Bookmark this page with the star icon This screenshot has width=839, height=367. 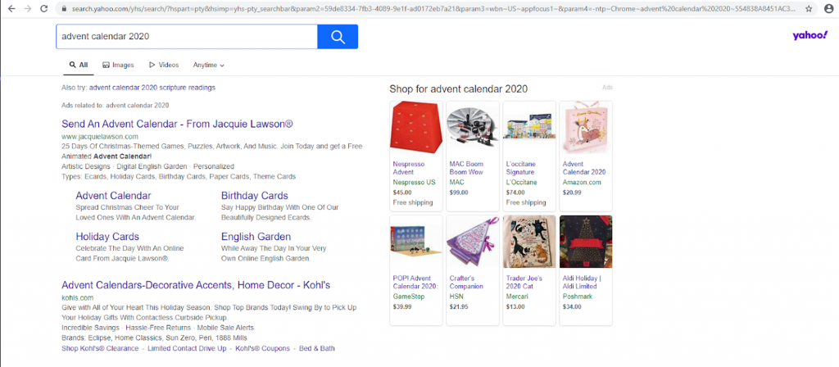(809, 8)
